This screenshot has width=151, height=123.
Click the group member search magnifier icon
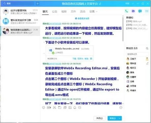(147, 48)
